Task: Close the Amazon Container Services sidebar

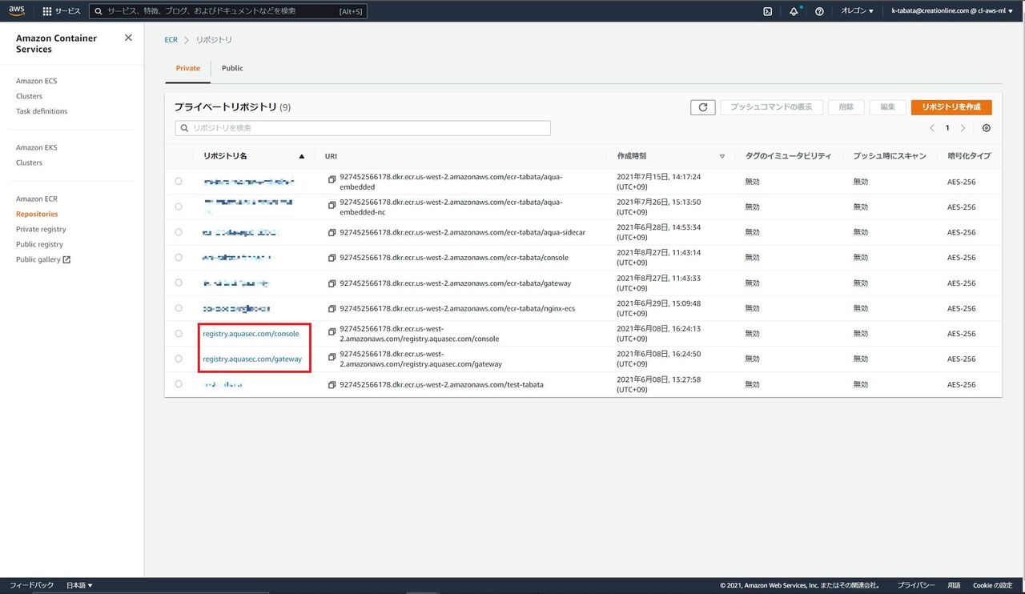Action: tap(128, 38)
